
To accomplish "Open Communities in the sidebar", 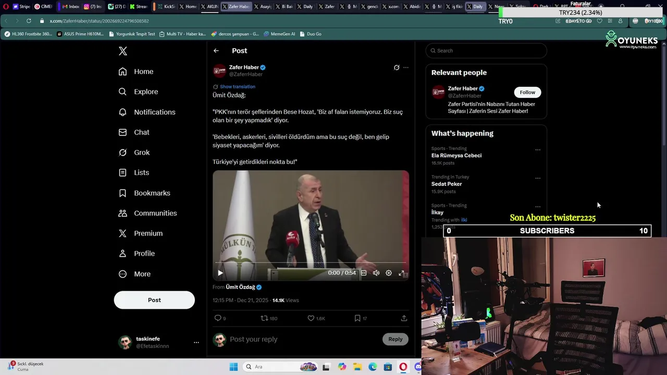I will tap(147, 213).
